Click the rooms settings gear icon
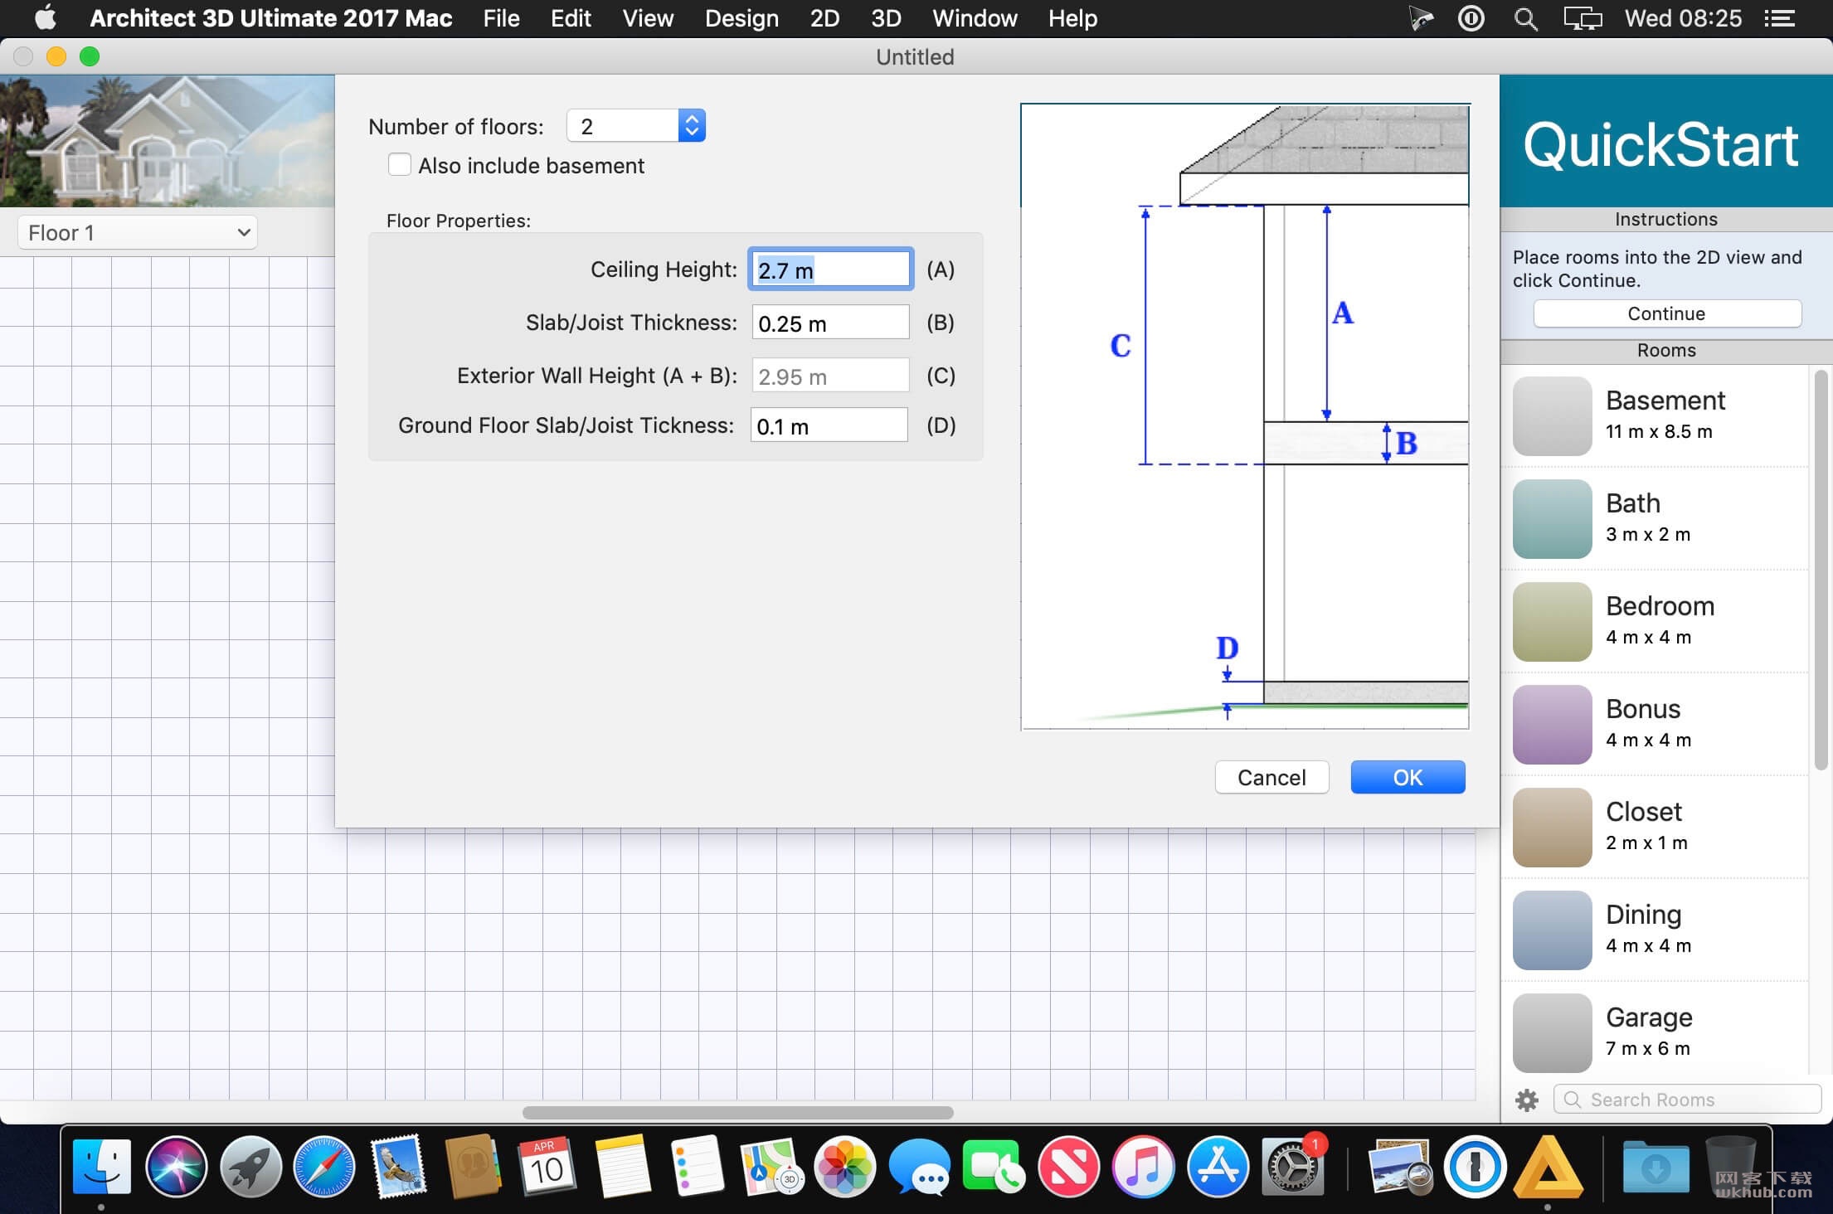 coord(1527,1100)
